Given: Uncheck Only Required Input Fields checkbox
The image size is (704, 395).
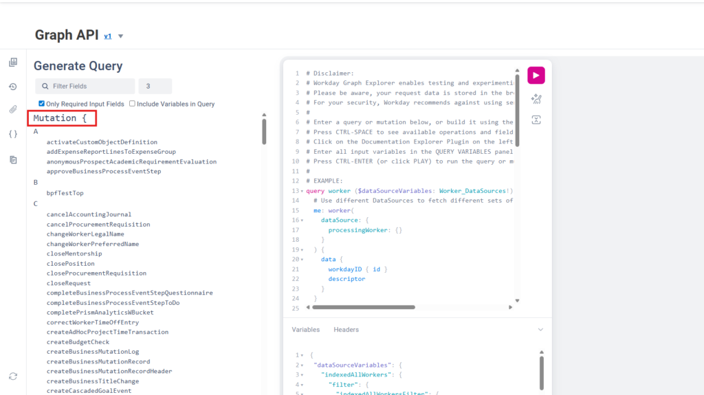Looking at the screenshot, I should tap(42, 104).
